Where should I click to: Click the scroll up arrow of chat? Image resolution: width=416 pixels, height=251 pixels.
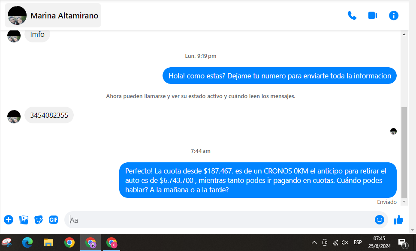(x=404, y=34)
